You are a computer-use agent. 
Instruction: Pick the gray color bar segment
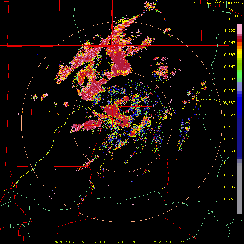click(x=239, y=188)
